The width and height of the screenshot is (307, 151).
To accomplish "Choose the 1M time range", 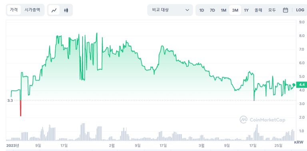I will coord(223,10).
